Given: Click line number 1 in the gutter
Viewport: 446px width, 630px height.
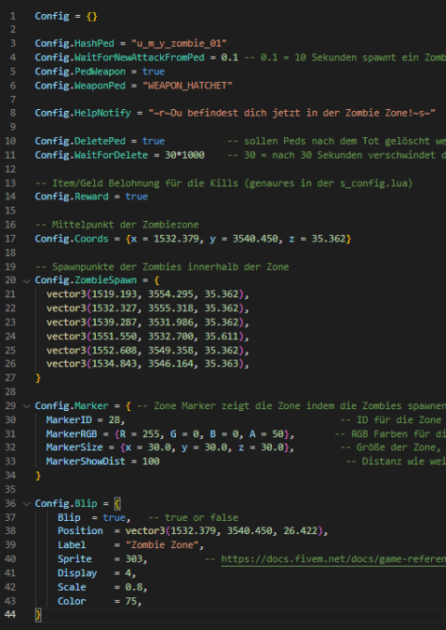Looking at the screenshot, I should 13,16.
